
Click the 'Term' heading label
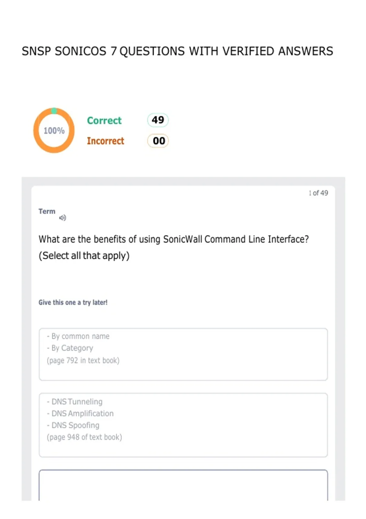pyautogui.click(x=47, y=211)
